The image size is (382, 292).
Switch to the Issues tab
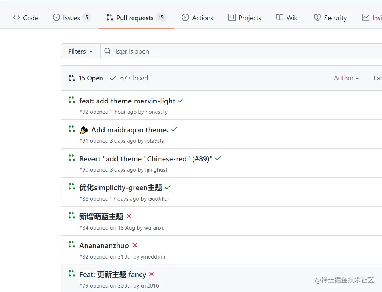pos(72,18)
